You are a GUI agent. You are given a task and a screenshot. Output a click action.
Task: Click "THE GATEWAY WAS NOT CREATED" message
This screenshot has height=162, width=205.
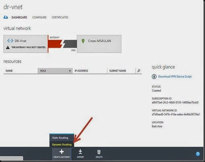point(29,47)
